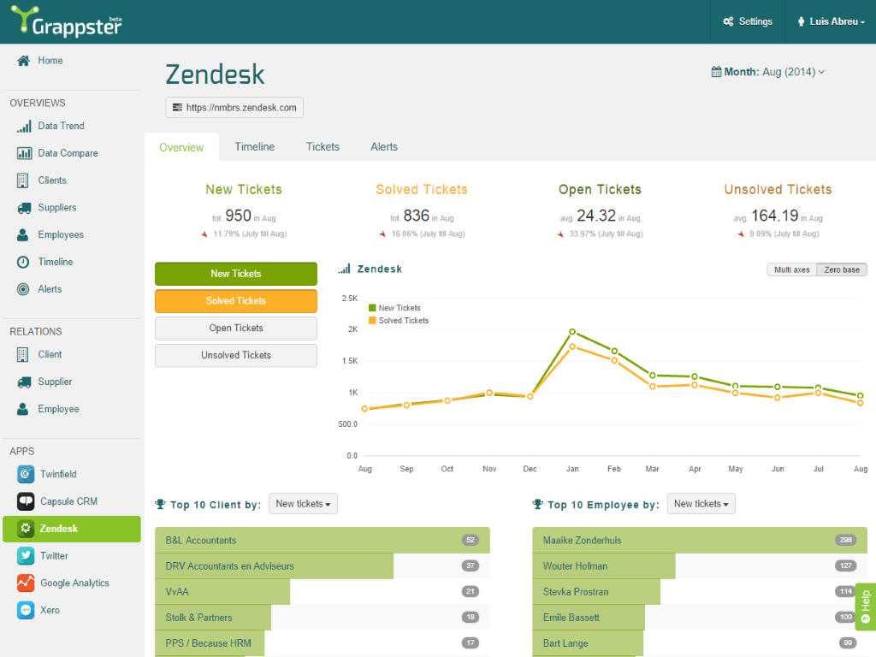Click the Google Analytics app icon
The width and height of the screenshot is (876, 657).
pyautogui.click(x=26, y=583)
